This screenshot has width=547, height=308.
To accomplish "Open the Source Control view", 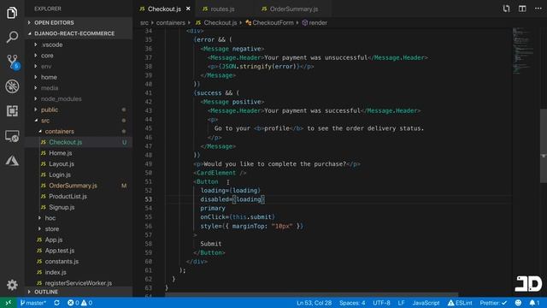I will point(13,62).
